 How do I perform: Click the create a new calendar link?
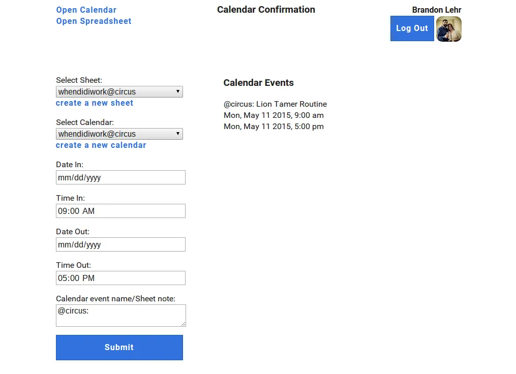pyautogui.click(x=101, y=145)
